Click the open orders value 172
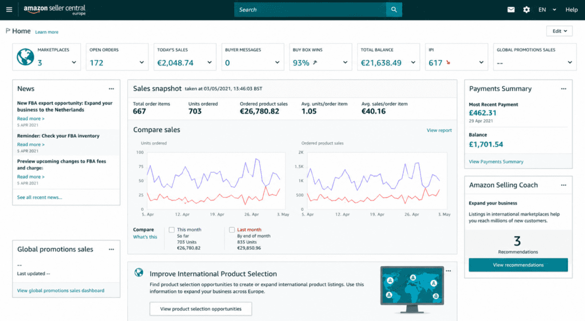Viewport: 585px width, 321px height. (x=96, y=63)
